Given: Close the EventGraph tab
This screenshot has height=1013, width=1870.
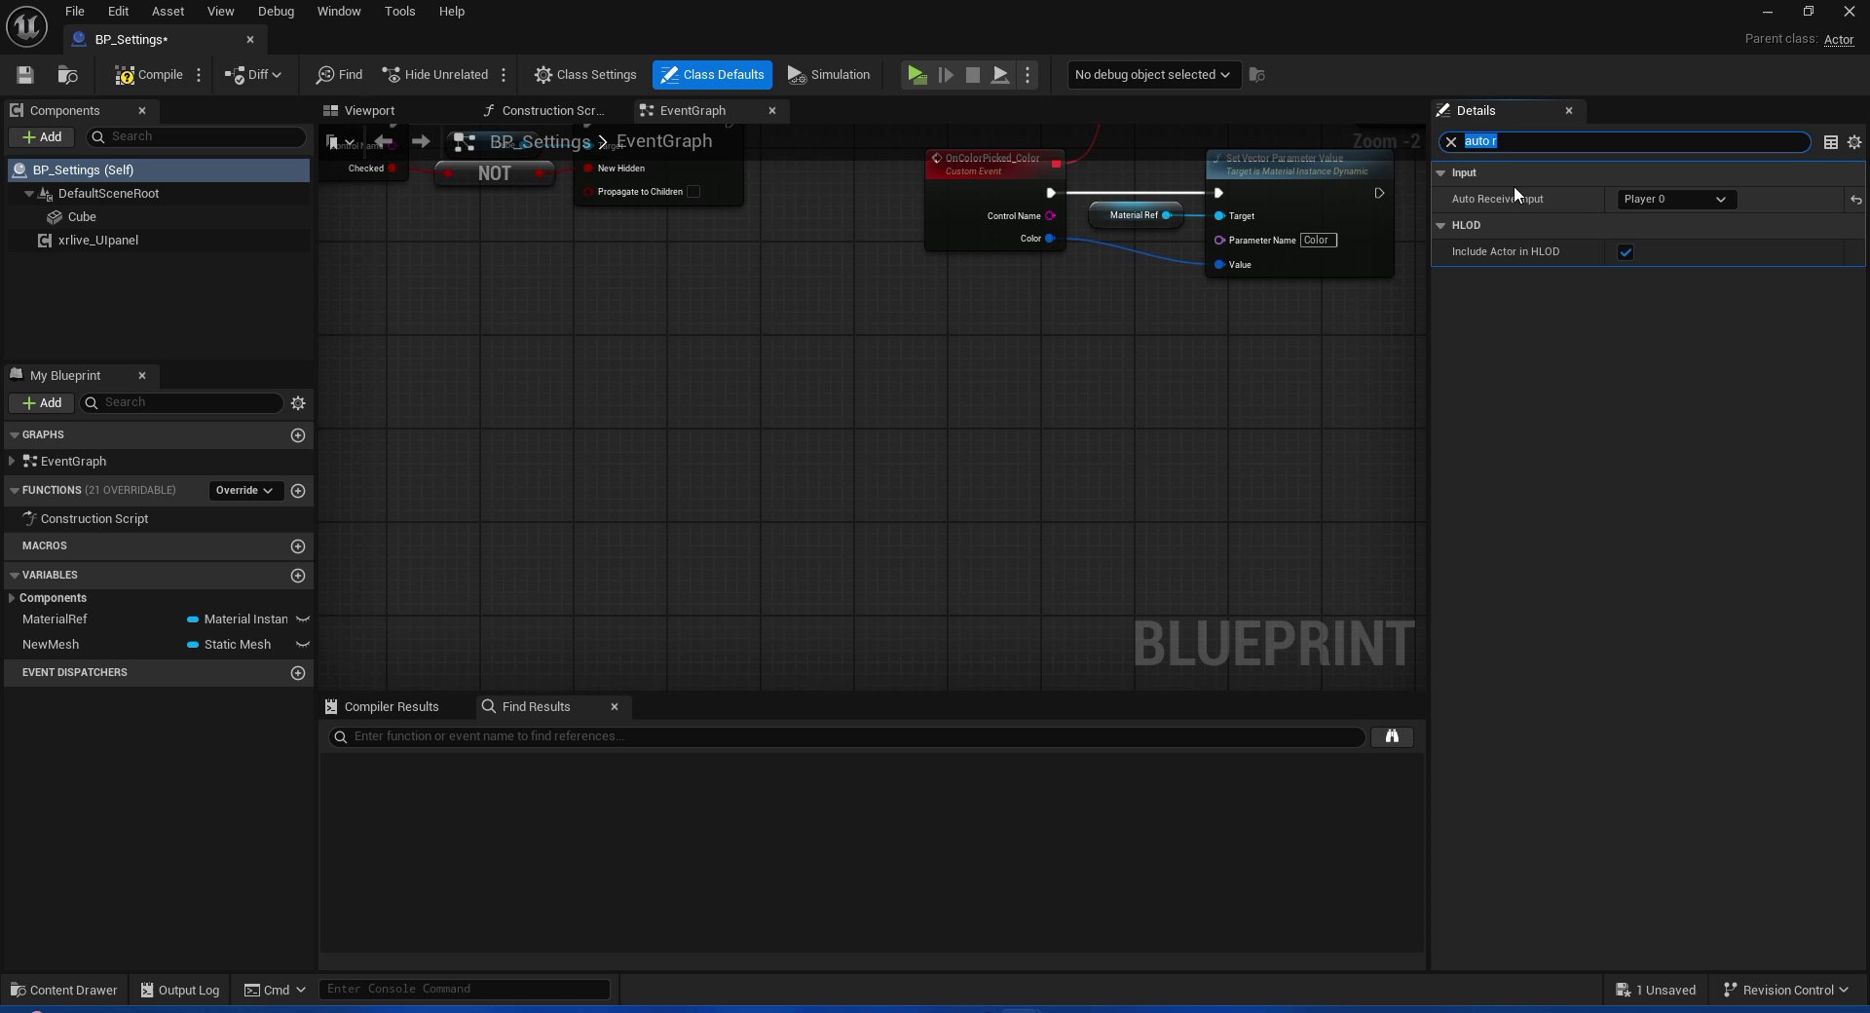Looking at the screenshot, I should (772, 111).
